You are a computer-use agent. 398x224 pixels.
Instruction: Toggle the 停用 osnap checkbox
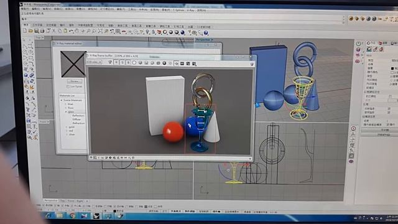pos(155,207)
